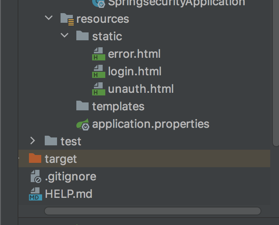Collapse the resources folder
Image resolution: width=279 pixels, height=225 pixels.
click(x=49, y=19)
